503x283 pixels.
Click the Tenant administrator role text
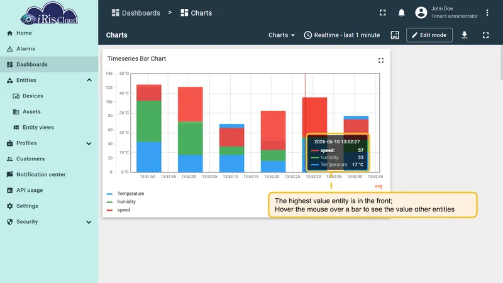tap(454, 16)
